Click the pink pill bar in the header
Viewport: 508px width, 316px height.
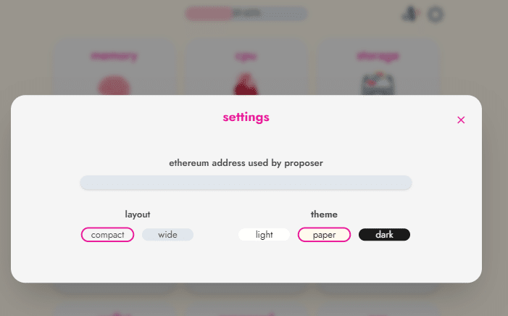[209, 13]
